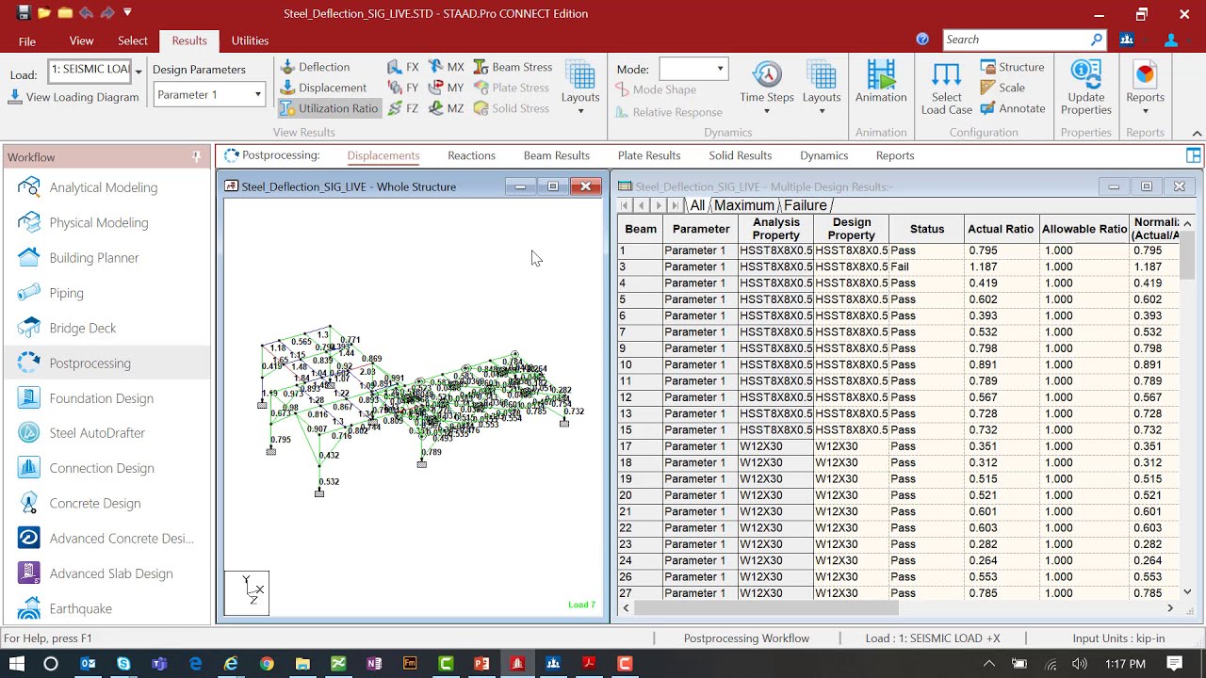Image resolution: width=1206 pixels, height=678 pixels.
Task: Toggle the MY moment diagram
Action: [447, 88]
